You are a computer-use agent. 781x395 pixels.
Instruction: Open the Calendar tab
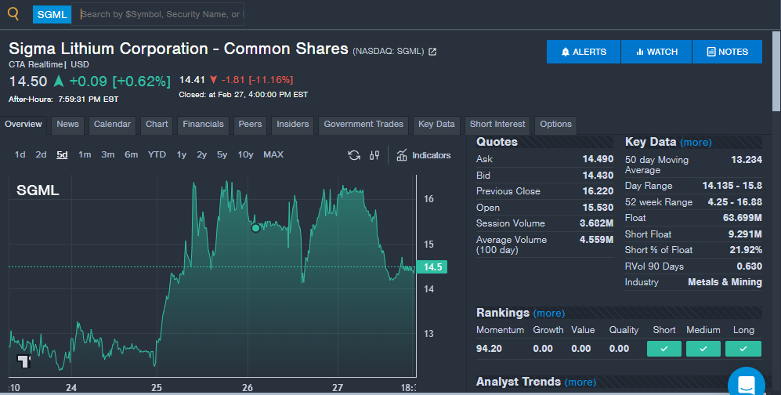tap(112, 125)
